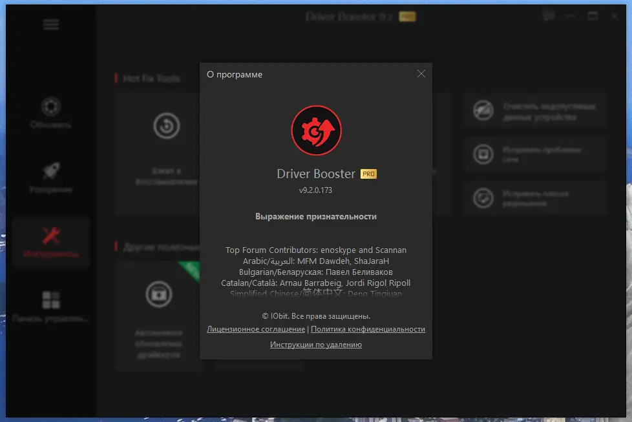Click the PRO badge next to Driver Booster
The height and width of the screenshot is (422, 632).
(368, 174)
